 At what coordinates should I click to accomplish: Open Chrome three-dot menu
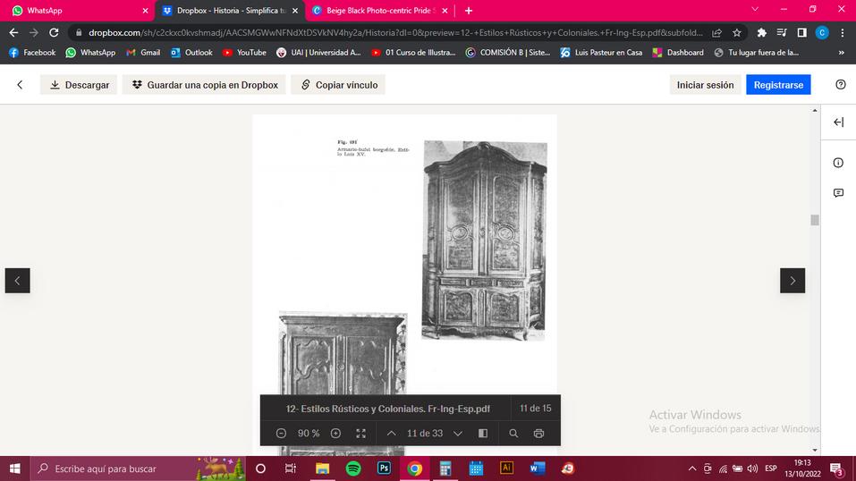click(843, 33)
